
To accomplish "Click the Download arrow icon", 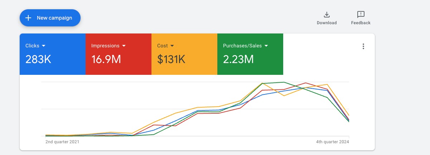I will point(327,15).
